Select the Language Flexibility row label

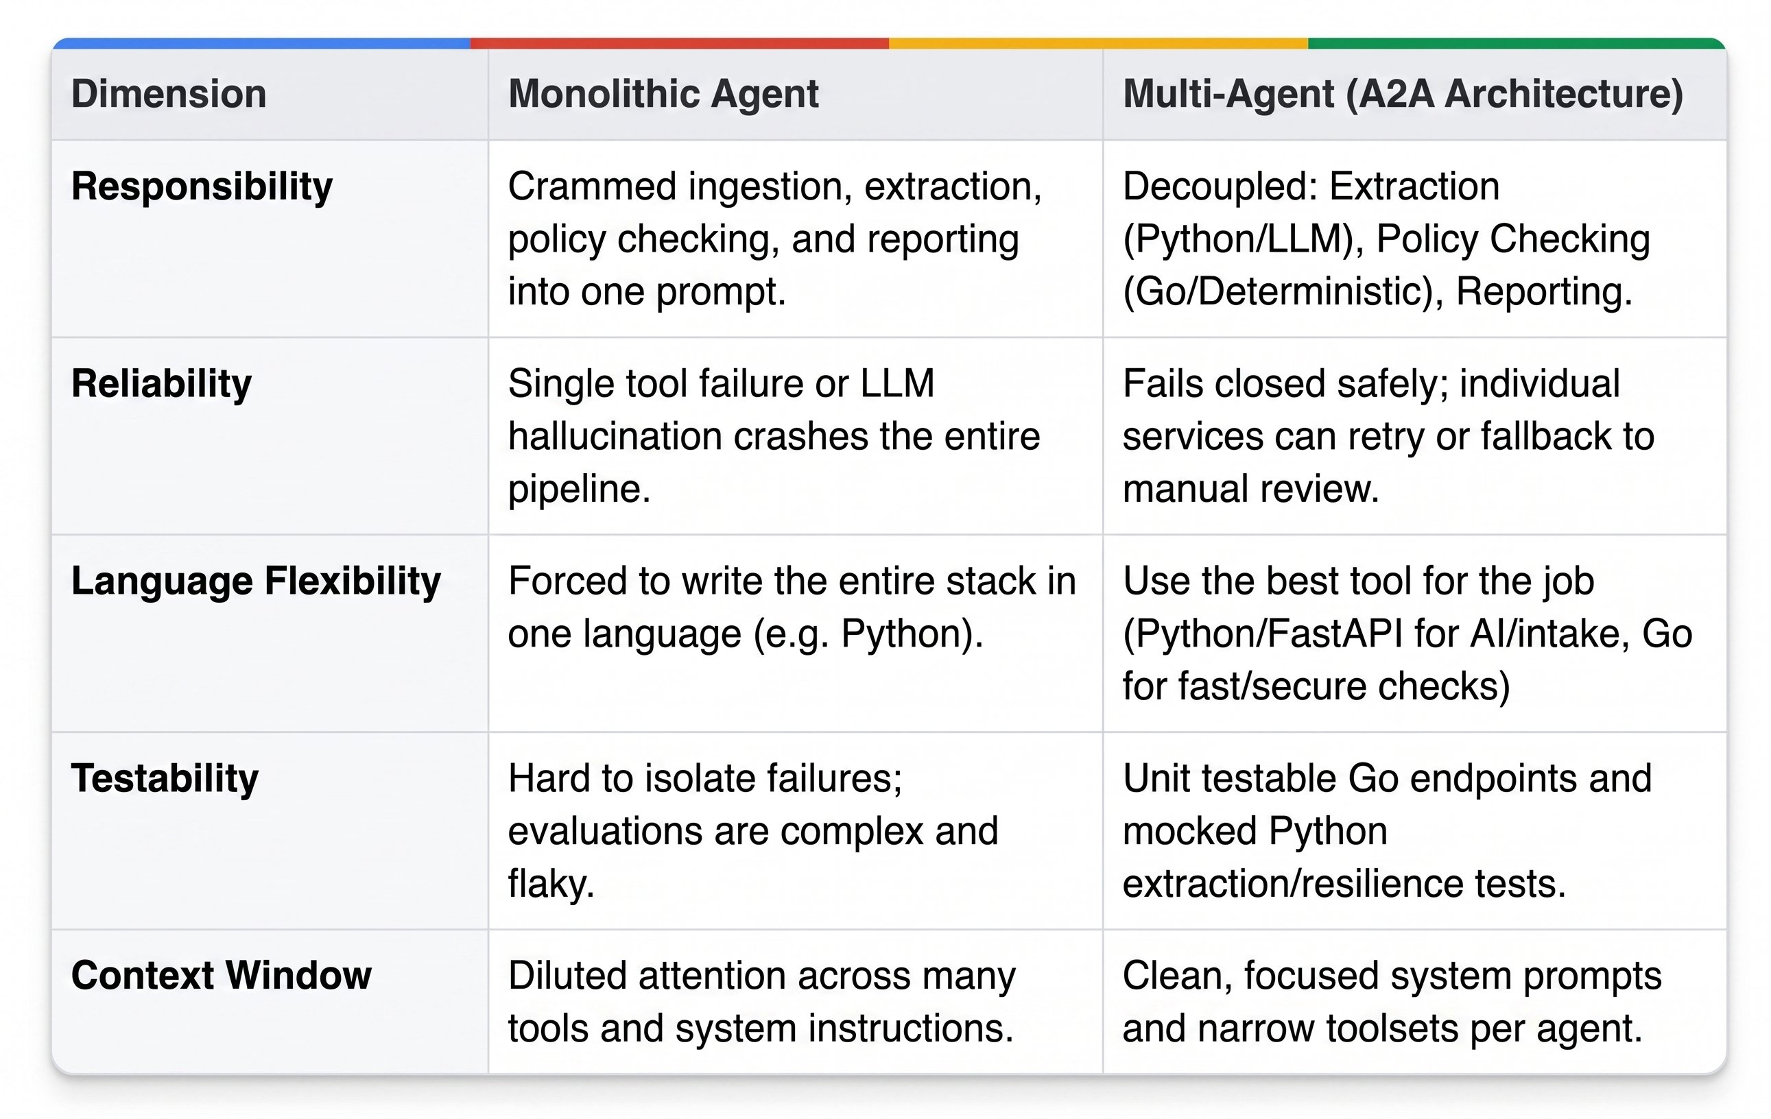coord(256,581)
